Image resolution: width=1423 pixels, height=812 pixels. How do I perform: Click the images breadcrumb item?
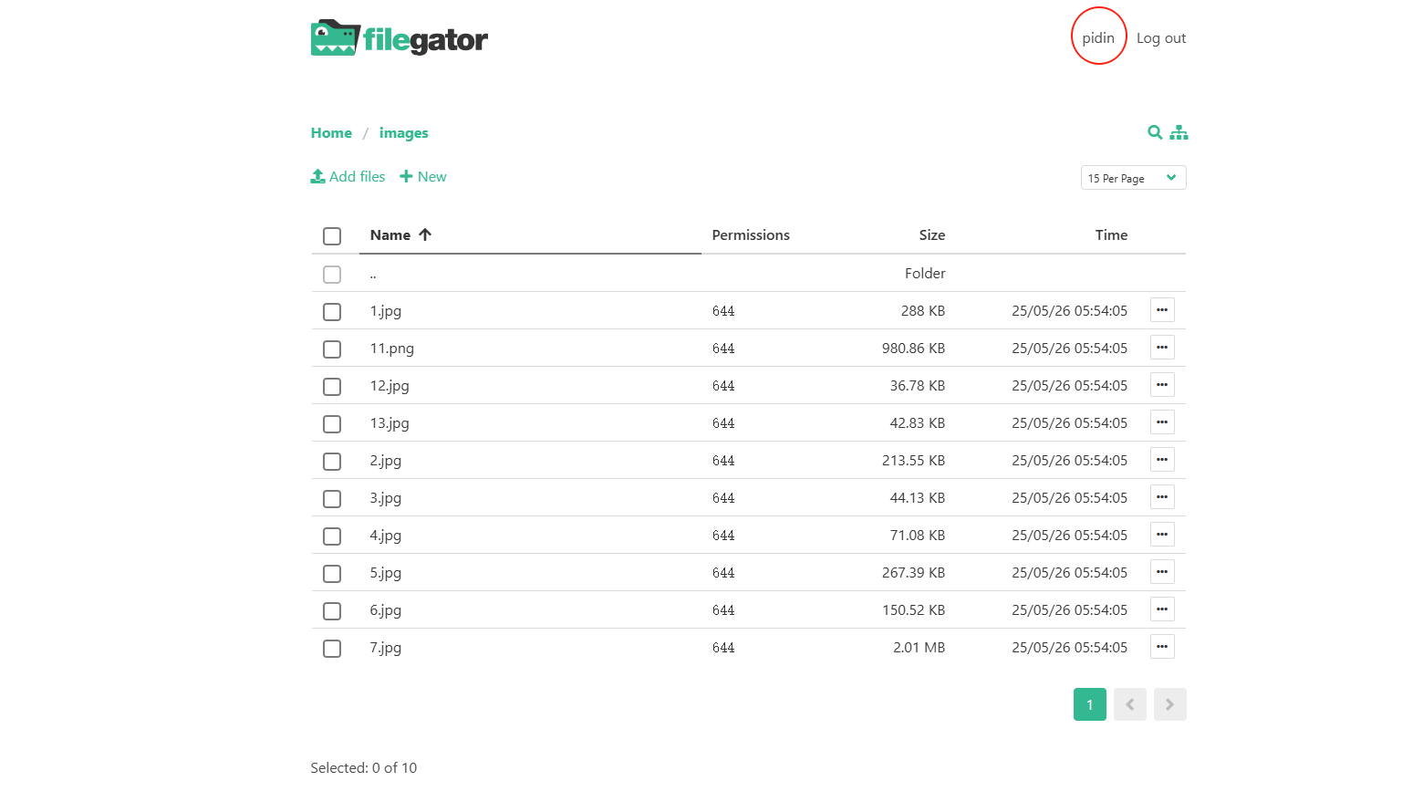pos(403,133)
